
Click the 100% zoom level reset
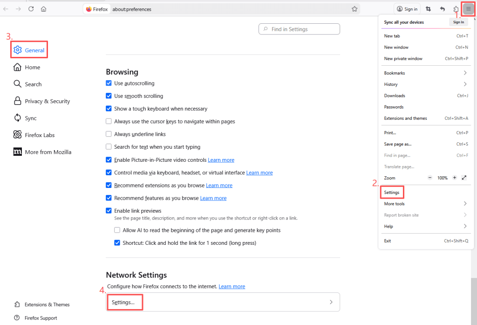coord(442,178)
